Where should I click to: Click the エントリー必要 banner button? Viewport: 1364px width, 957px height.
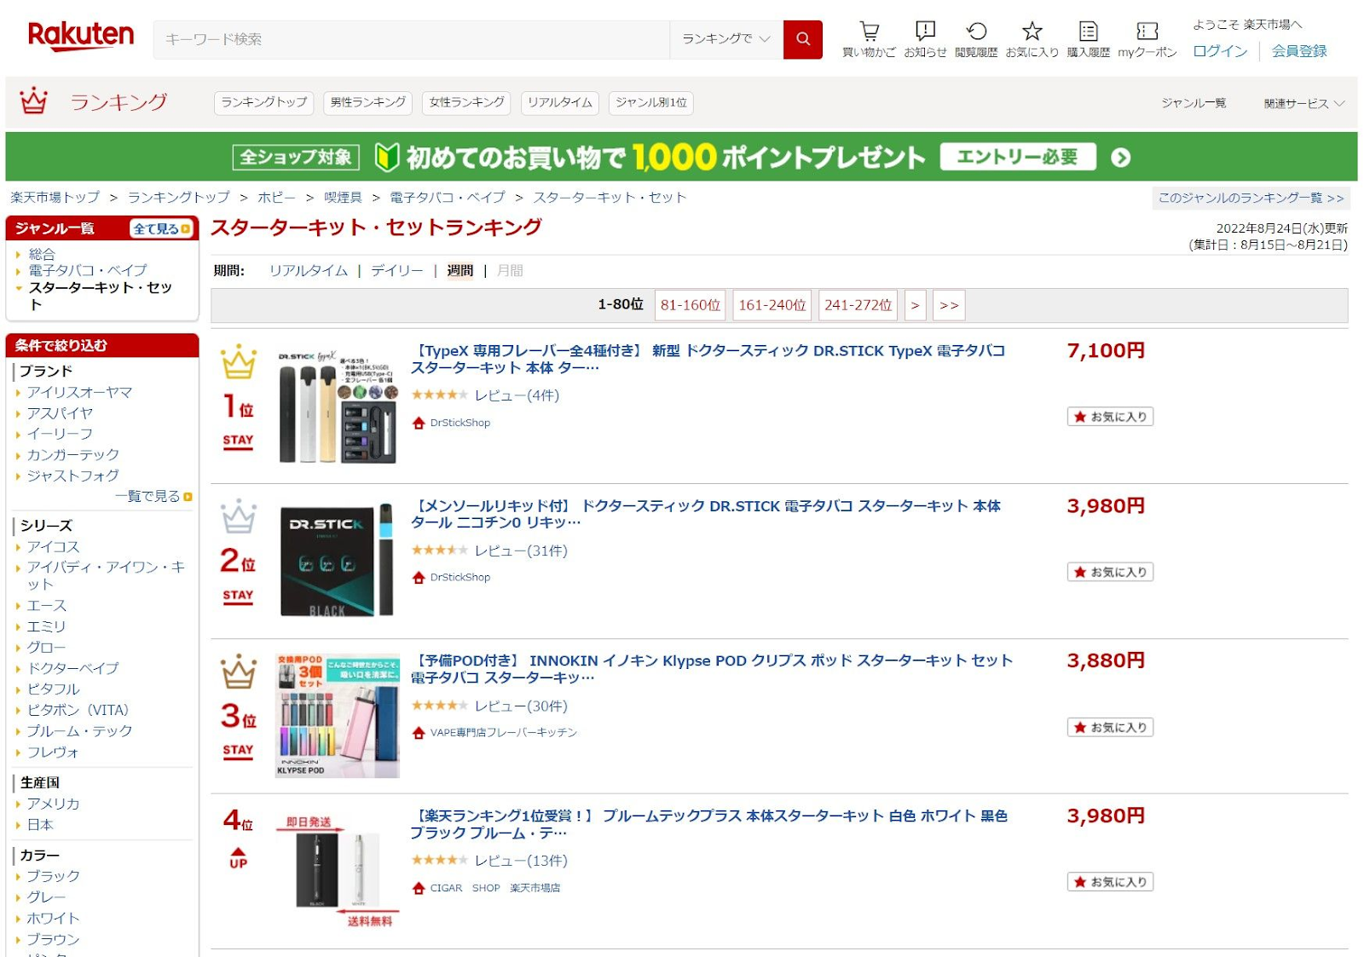click(1018, 157)
